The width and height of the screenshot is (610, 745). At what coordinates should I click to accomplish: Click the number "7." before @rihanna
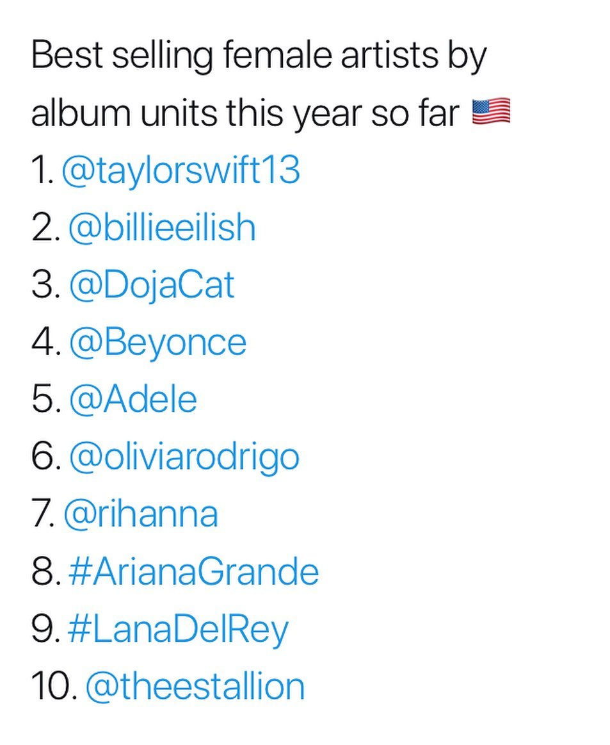click(44, 514)
